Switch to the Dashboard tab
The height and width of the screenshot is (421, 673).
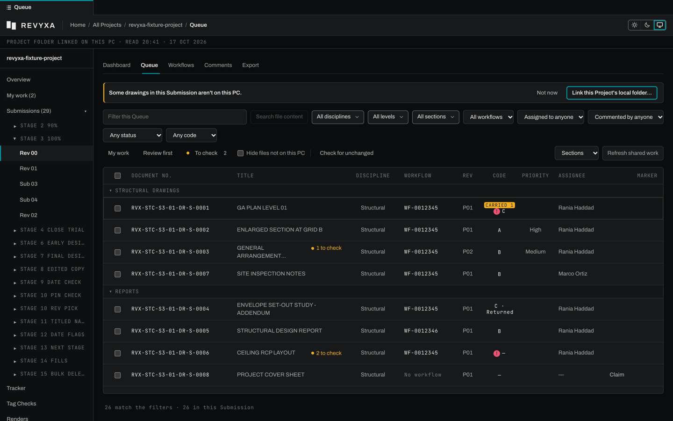coord(117,65)
